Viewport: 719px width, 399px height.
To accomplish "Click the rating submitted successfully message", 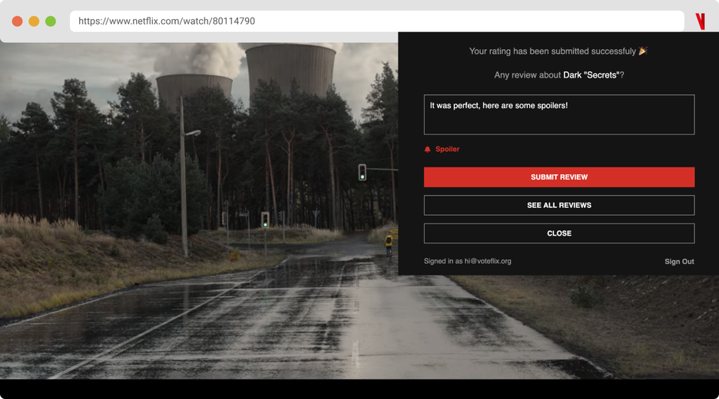I will click(552, 51).
